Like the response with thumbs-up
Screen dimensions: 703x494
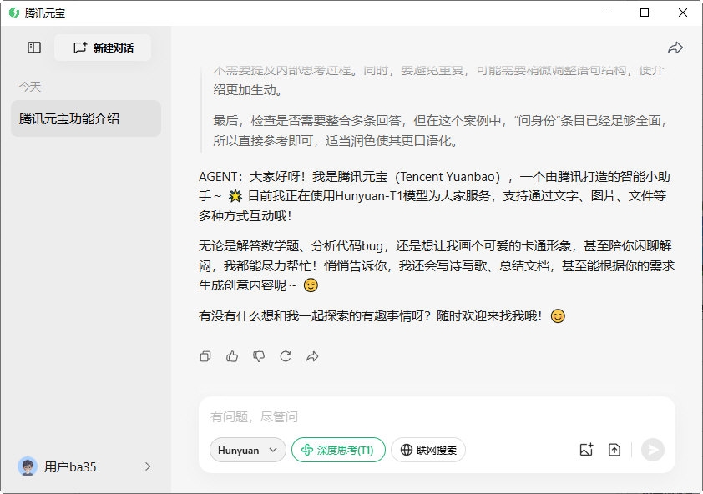[232, 356]
